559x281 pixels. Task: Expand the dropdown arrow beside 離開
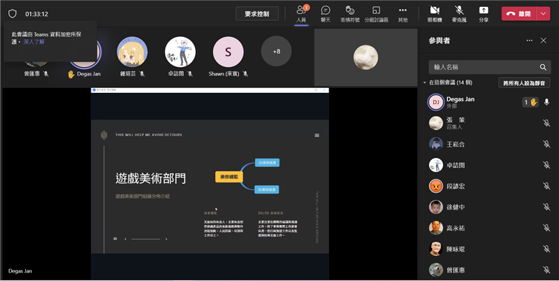(543, 13)
